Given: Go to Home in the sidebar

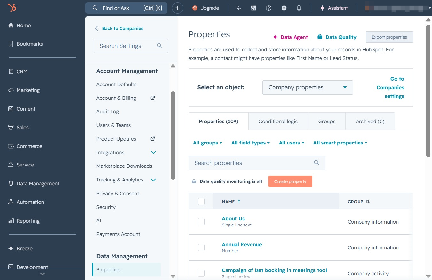Looking at the screenshot, I should pyautogui.click(x=20, y=25).
